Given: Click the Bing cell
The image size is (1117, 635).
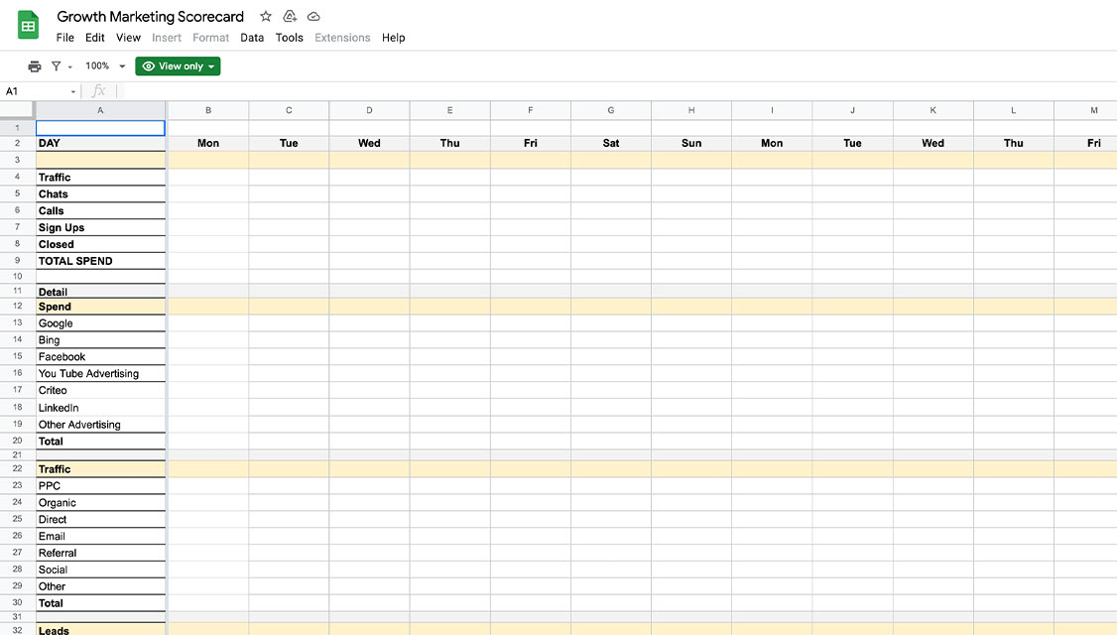Looking at the screenshot, I should [x=100, y=340].
